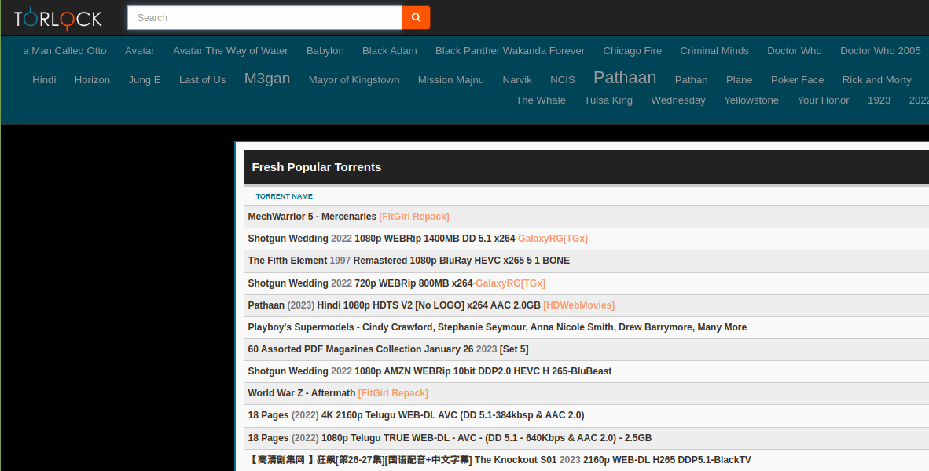
Task: Click the Torlock logo
Action: click(57, 17)
